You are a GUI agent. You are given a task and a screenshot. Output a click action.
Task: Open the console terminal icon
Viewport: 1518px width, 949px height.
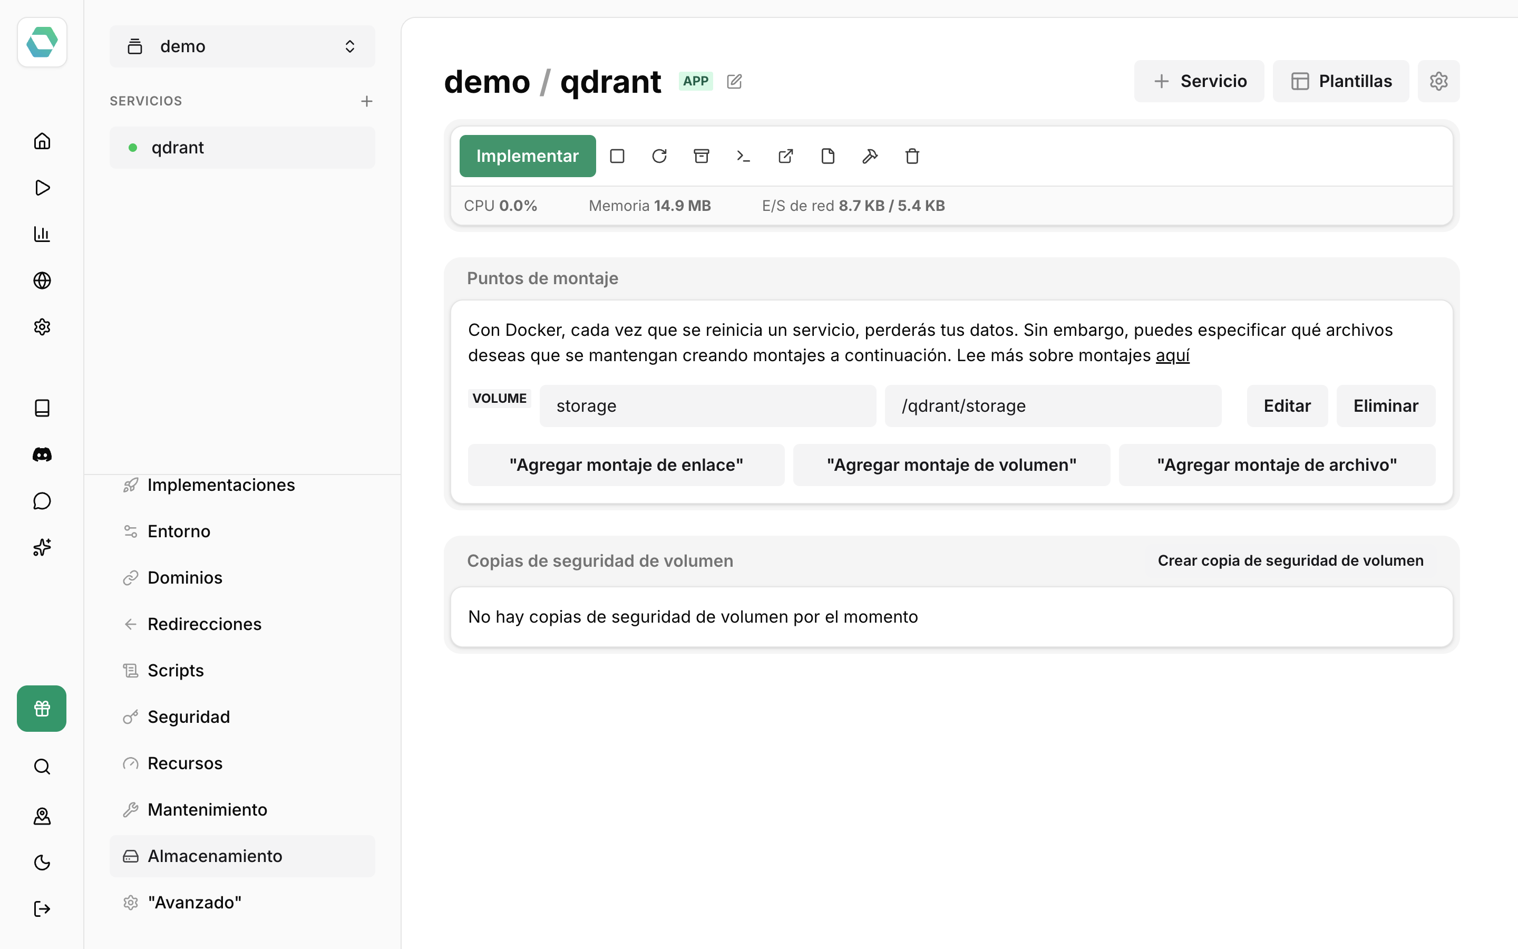click(x=743, y=156)
